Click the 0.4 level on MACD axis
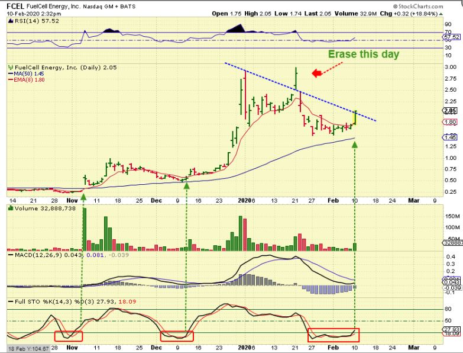 (x=451, y=256)
